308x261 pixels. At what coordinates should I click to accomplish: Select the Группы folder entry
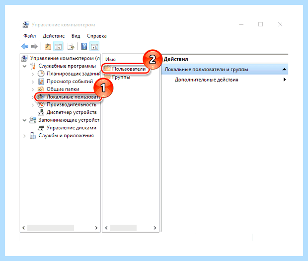[121, 77]
